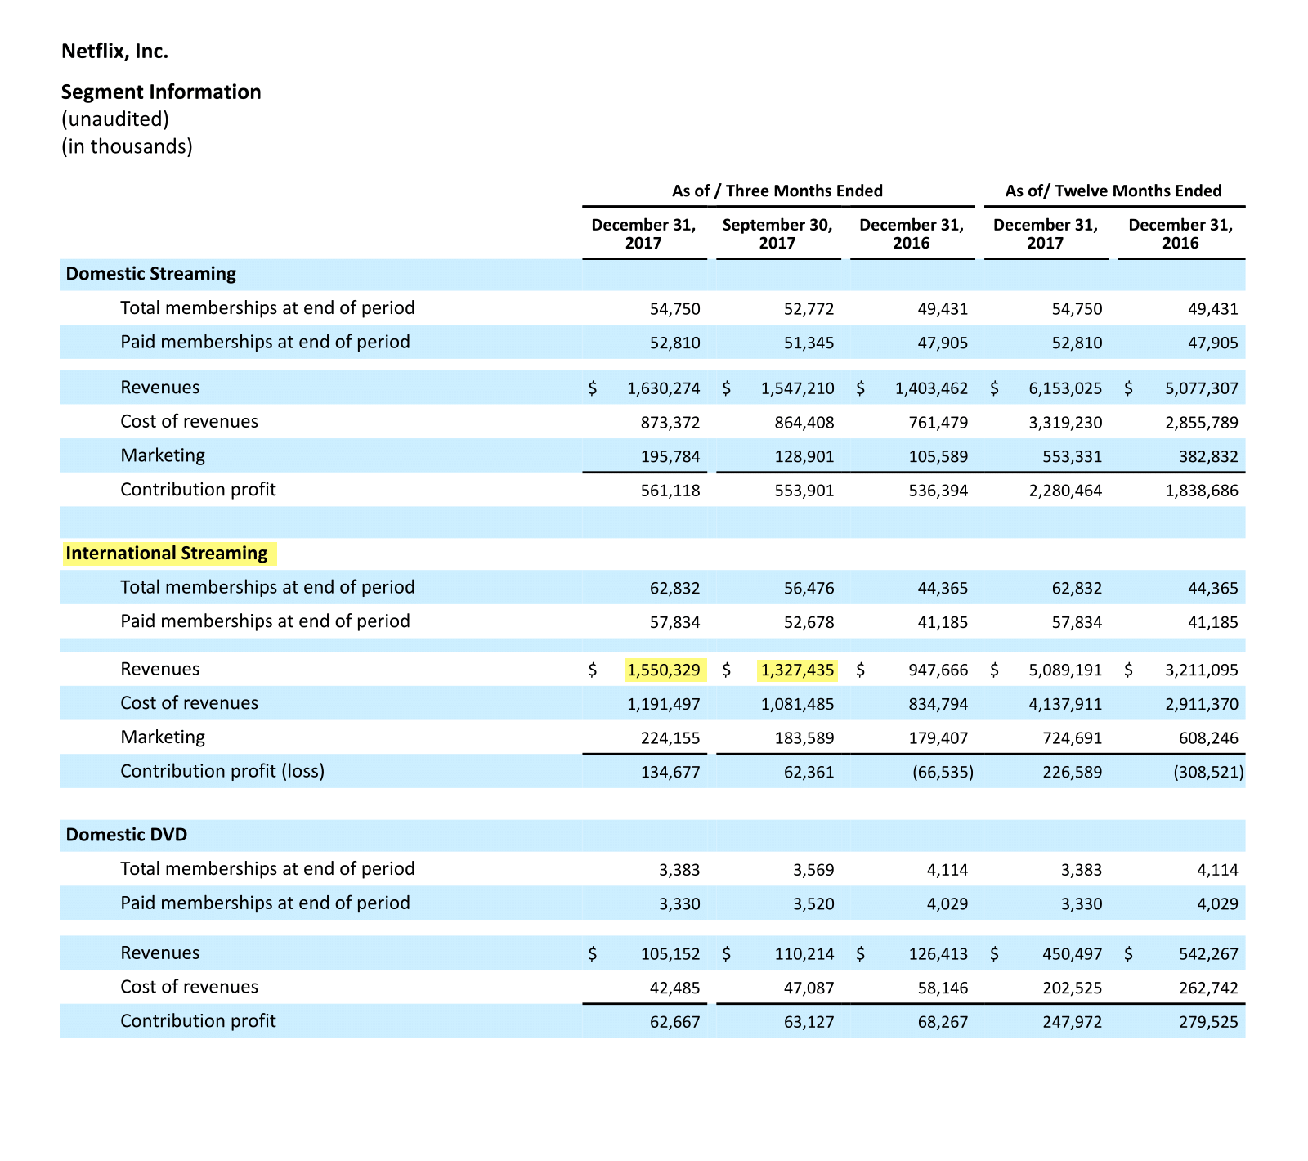Click 'Contribution profit (loss)' row label

coord(222,771)
